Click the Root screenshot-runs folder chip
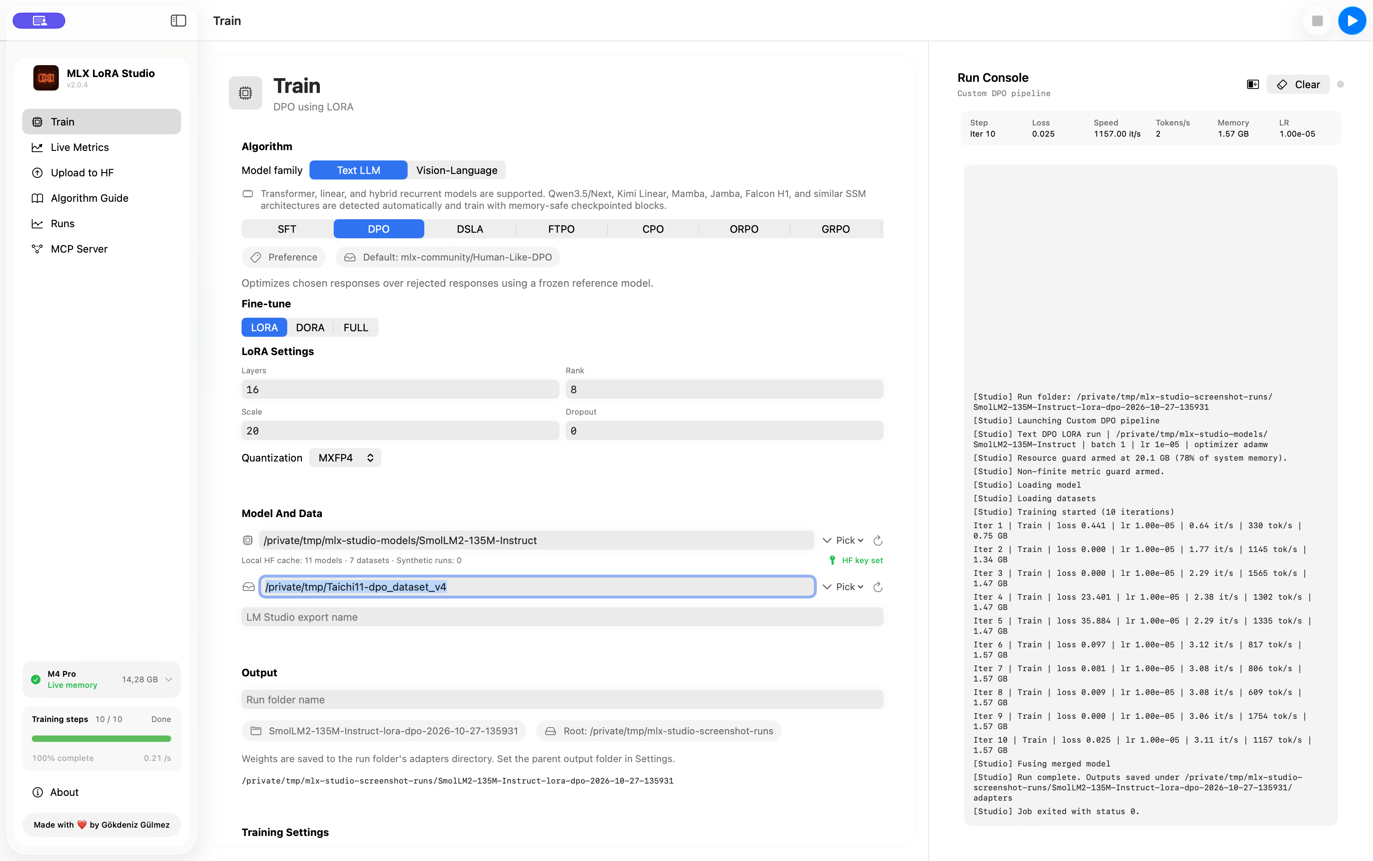 coord(659,731)
